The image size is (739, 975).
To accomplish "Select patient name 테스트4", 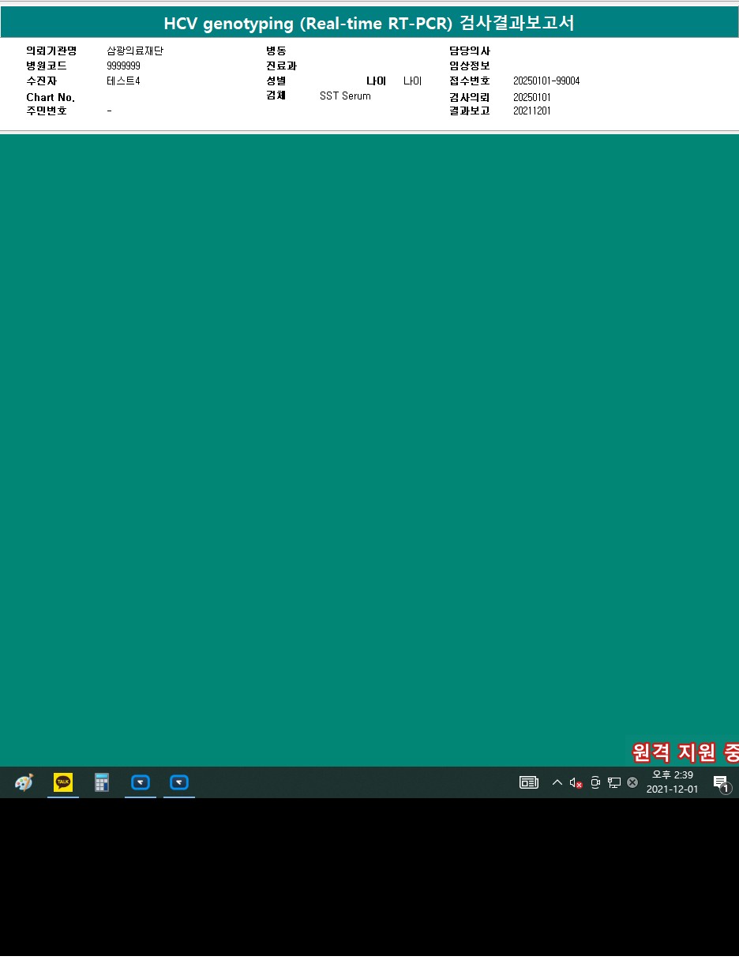I will 123,81.
